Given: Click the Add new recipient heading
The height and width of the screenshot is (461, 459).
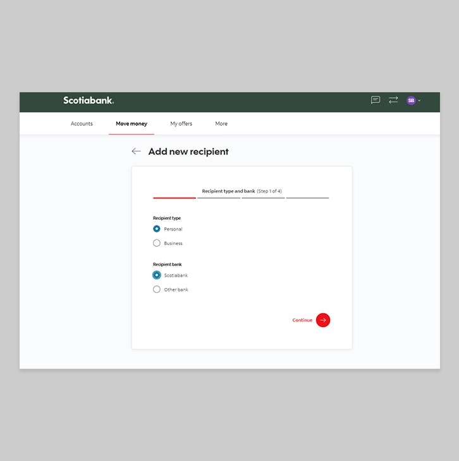Looking at the screenshot, I should [x=188, y=152].
